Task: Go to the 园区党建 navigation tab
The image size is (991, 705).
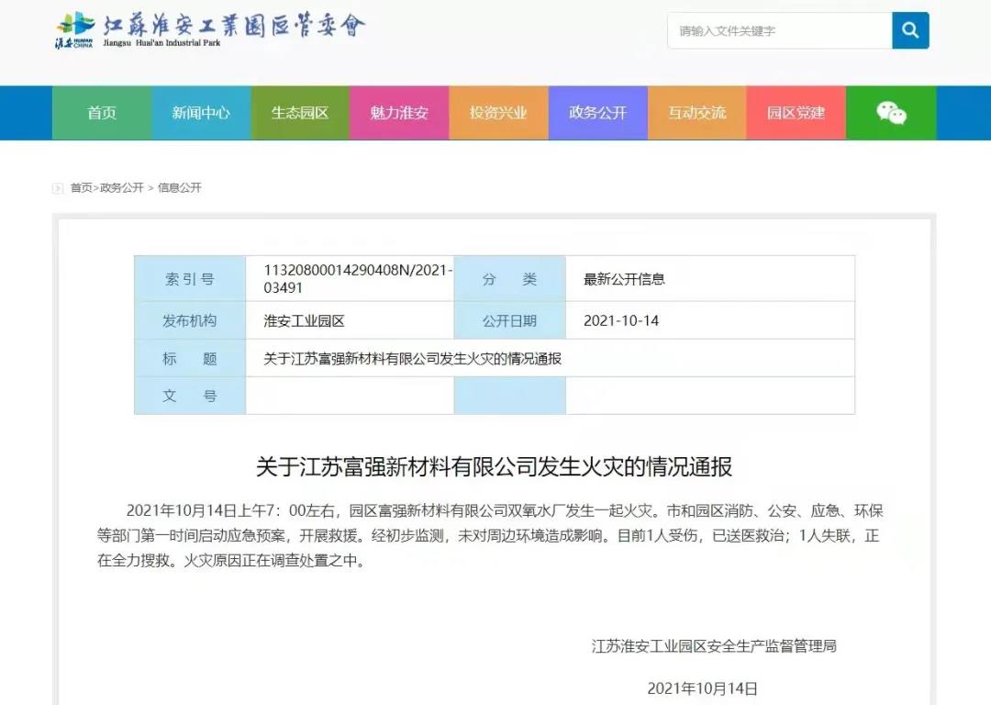Action: [x=796, y=113]
